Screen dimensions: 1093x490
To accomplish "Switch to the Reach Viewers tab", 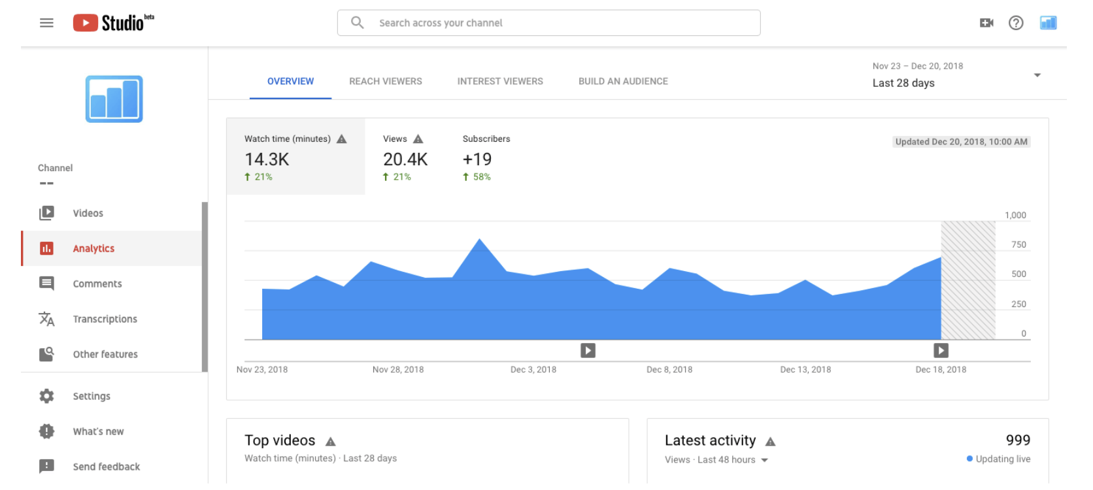I will tap(386, 82).
